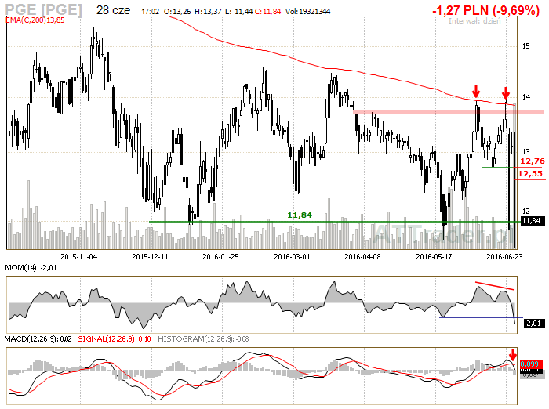This screenshot has width=549, height=409.
Task: Click price axis label 12
Action: [x=526, y=211]
